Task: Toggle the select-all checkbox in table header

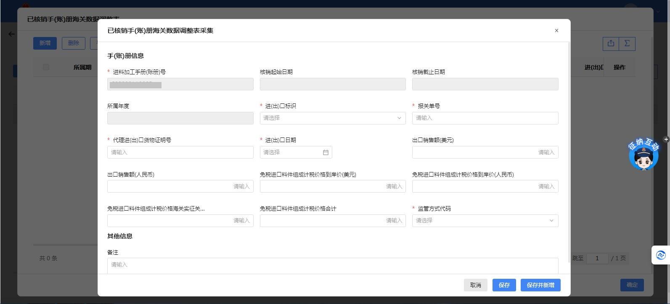Action: (46, 67)
